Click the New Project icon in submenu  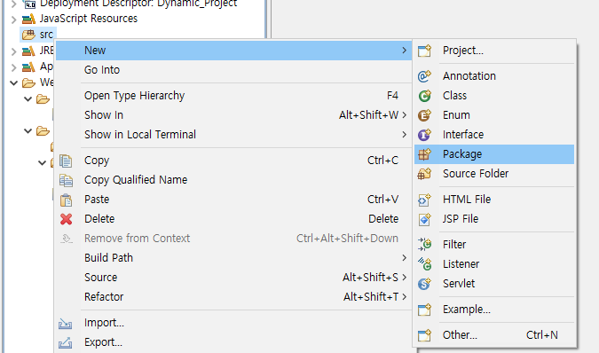[424, 51]
